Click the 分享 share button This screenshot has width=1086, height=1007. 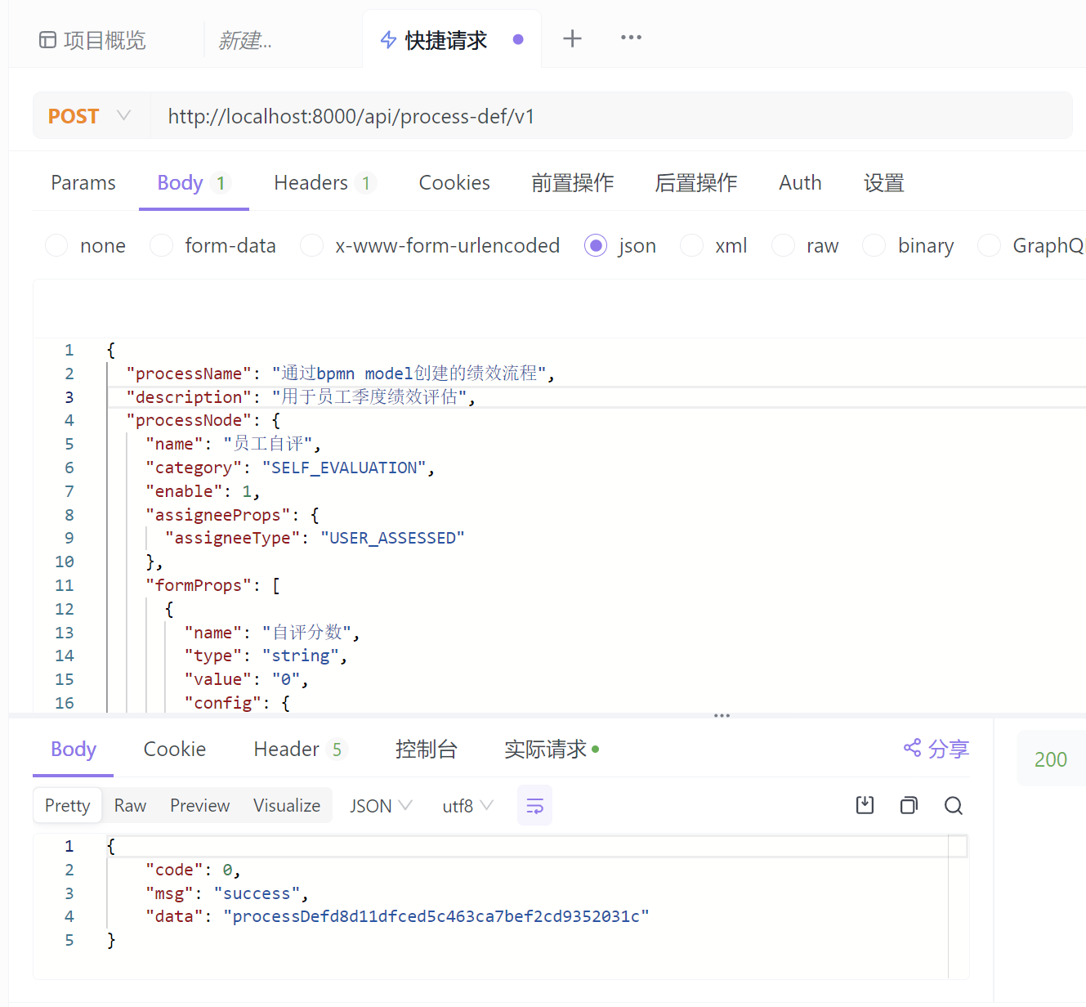tap(936, 749)
